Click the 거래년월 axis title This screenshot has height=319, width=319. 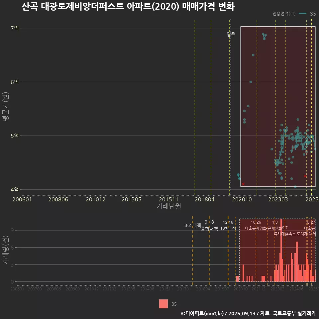point(169,206)
